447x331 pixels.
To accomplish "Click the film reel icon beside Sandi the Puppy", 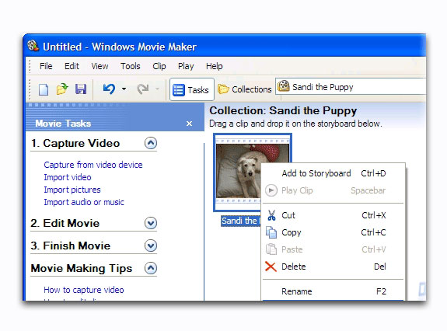I will click(284, 86).
